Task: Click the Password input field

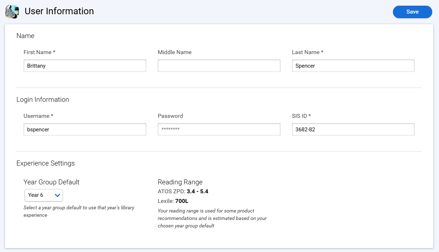Action: pyautogui.click(x=219, y=129)
